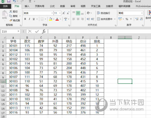Click Merge and Center (合并后居中) button
The image size is (151, 118).
[105, 19]
